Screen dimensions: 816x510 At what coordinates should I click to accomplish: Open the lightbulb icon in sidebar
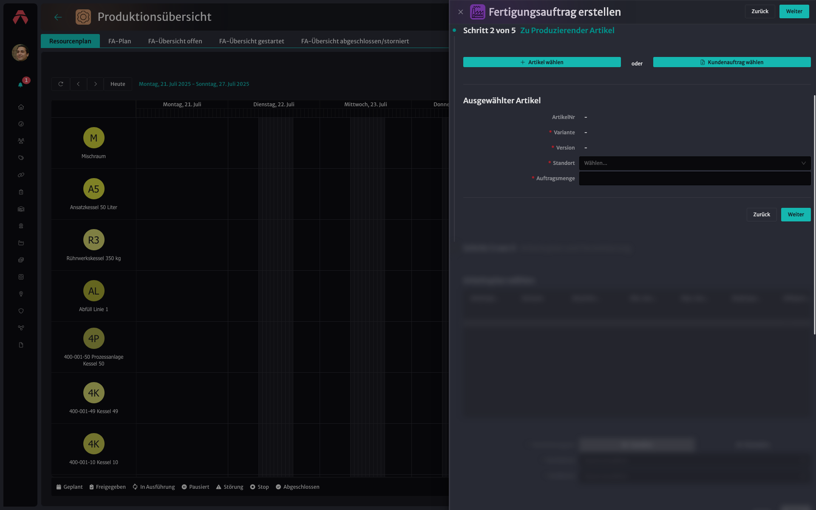click(21, 294)
